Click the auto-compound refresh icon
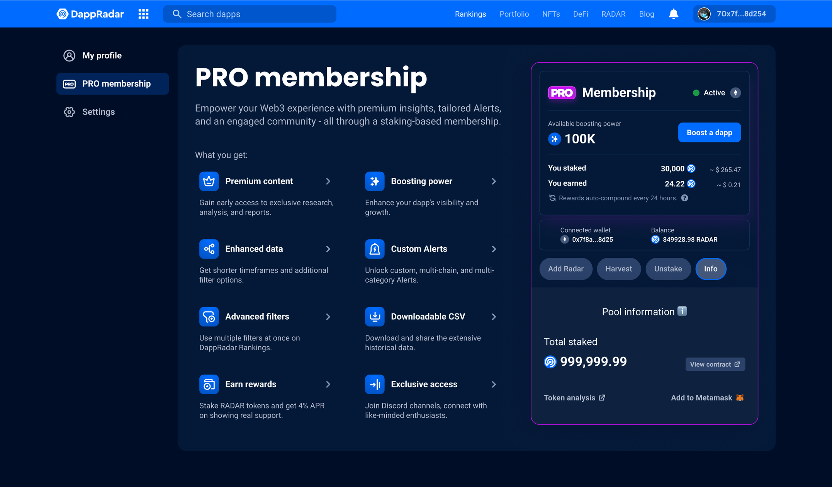Viewport: 832px width, 487px height. 552,198
